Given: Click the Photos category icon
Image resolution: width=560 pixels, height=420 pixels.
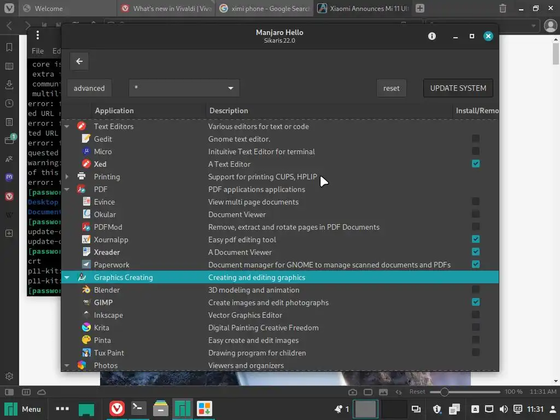Looking at the screenshot, I should tap(81, 365).
